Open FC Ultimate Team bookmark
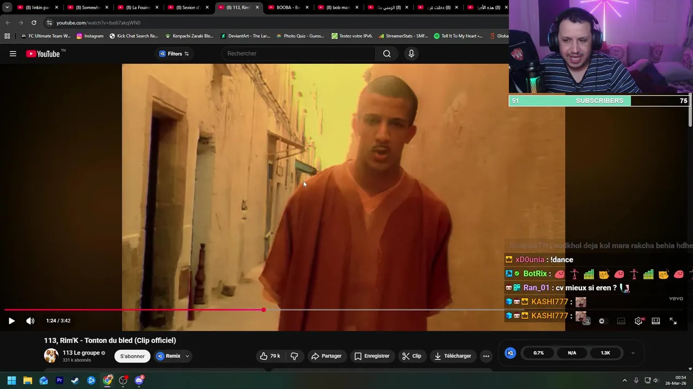The width and height of the screenshot is (693, 389). pyautogui.click(x=45, y=36)
